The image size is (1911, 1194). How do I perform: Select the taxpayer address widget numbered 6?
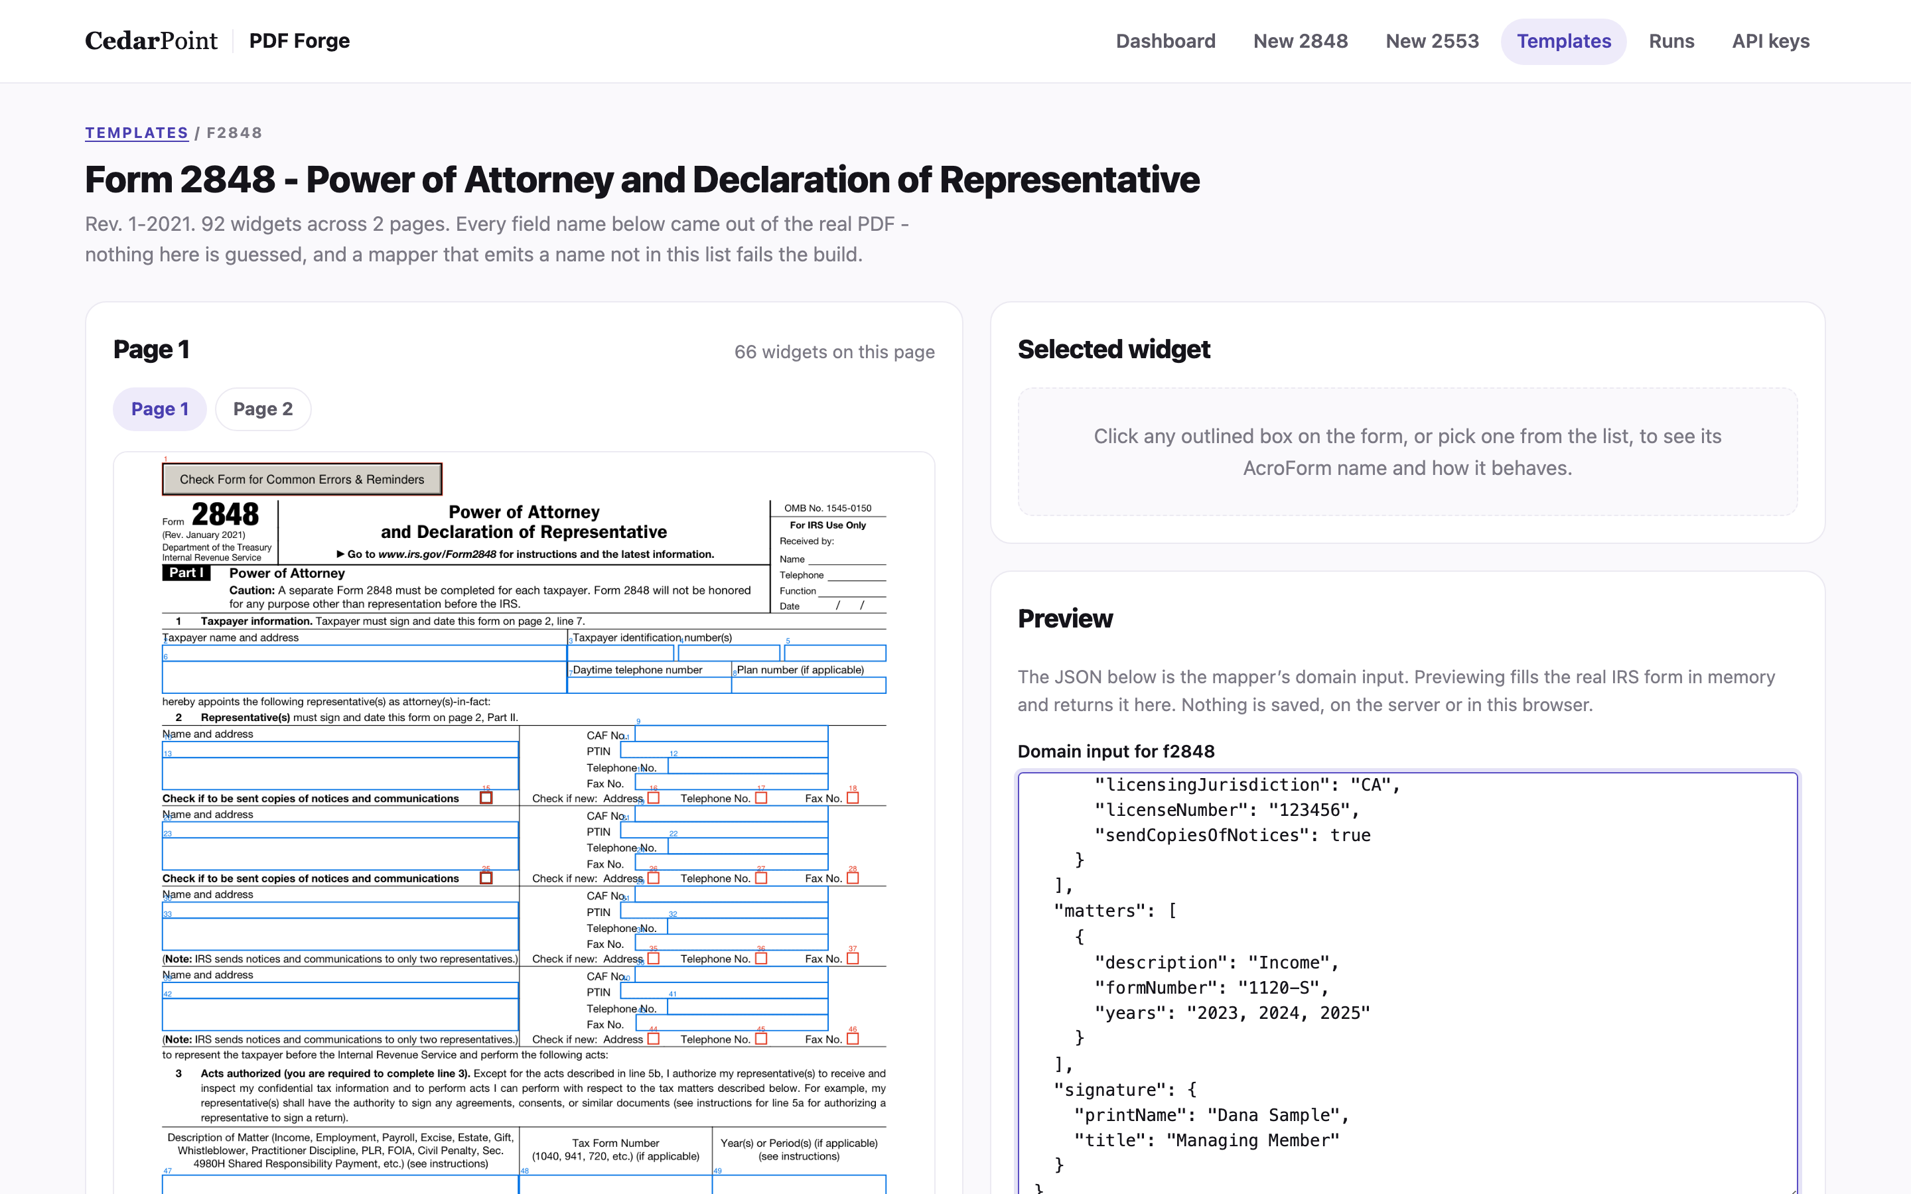364,677
